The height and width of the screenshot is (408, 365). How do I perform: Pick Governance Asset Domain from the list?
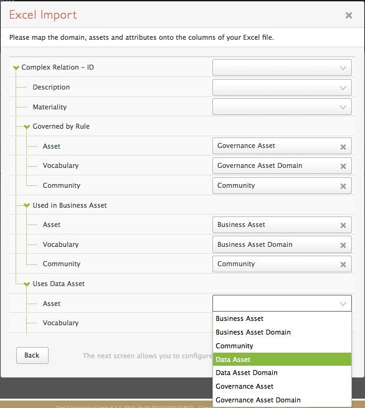282,400
